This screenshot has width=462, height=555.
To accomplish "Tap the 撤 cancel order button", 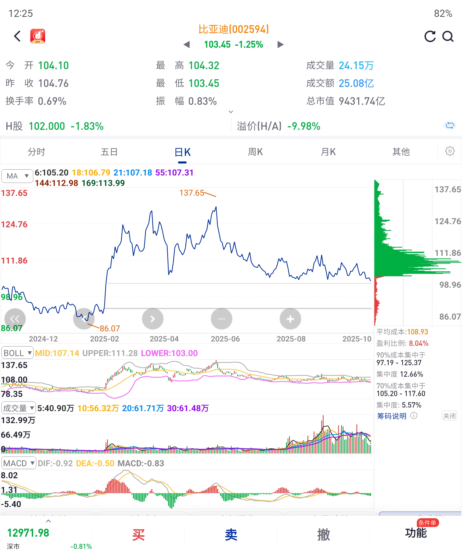I will [323, 535].
